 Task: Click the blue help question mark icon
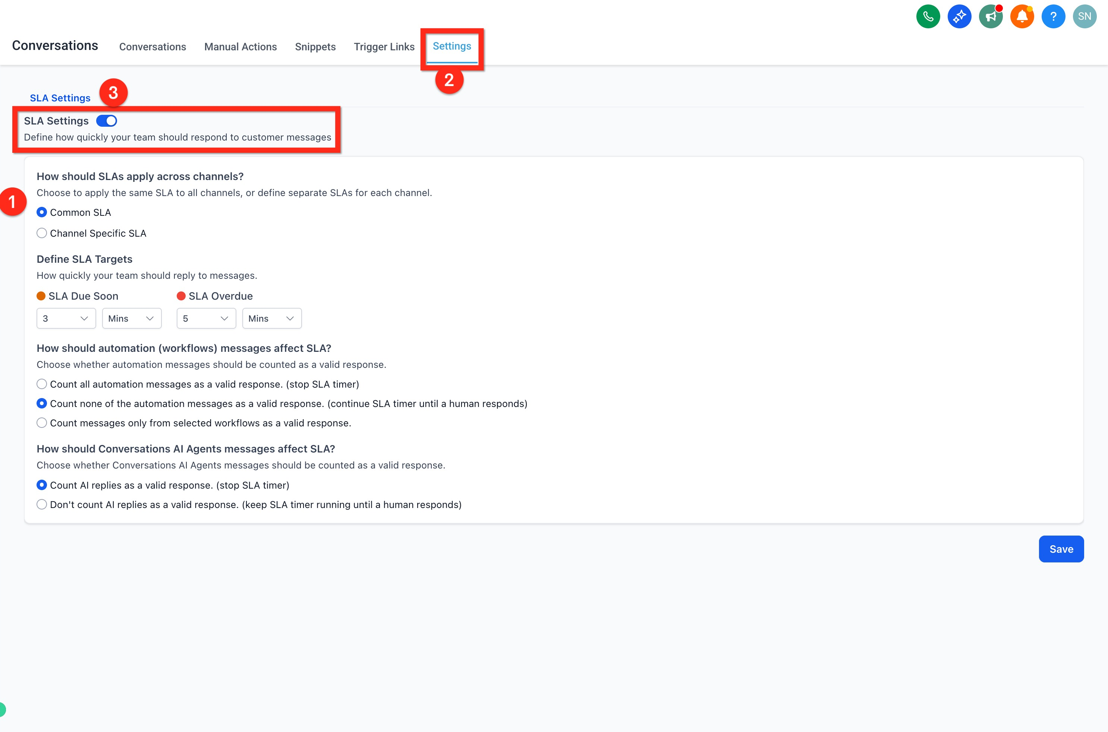tap(1053, 16)
